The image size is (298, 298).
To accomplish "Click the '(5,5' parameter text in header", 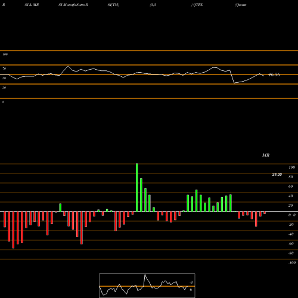I will [x=153, y=5].
